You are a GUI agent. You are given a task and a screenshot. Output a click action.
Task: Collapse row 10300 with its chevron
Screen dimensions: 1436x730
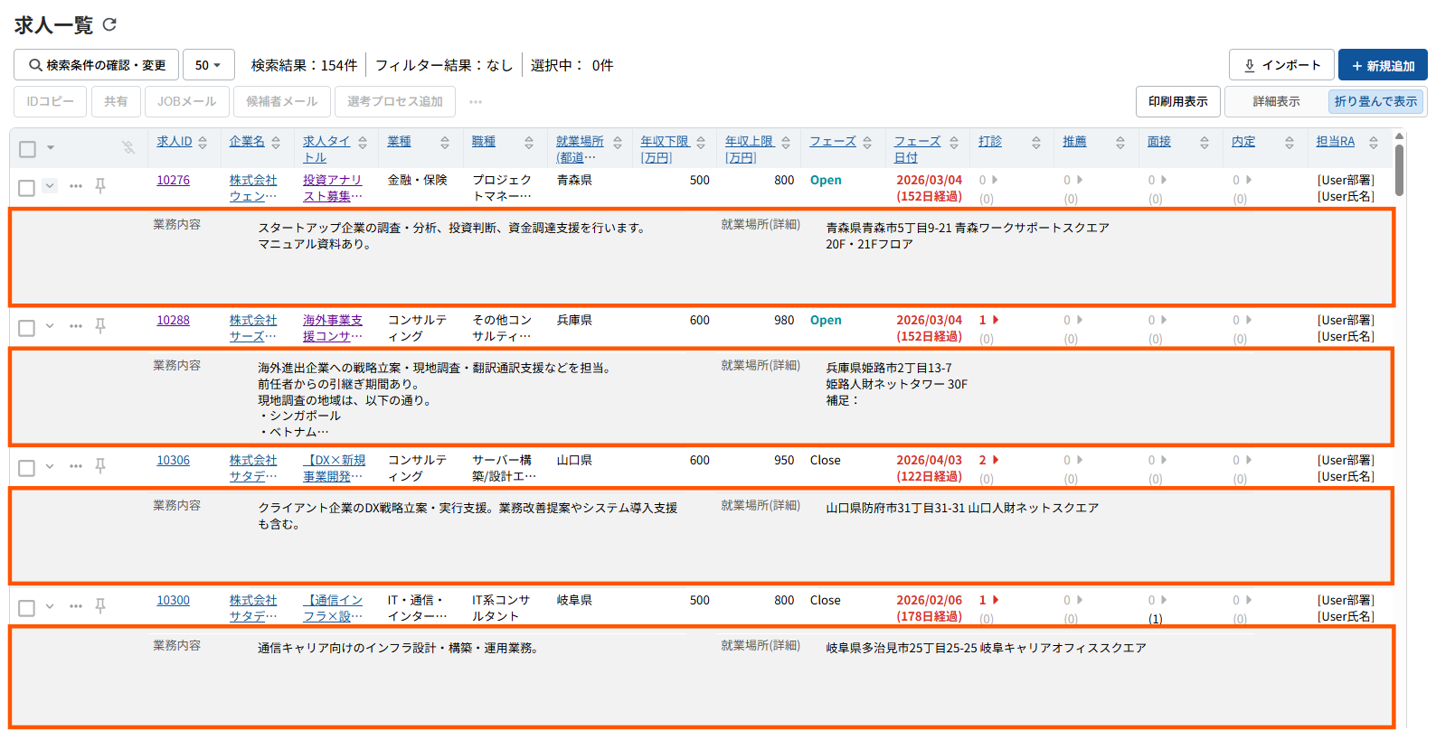(x=50, y=605)
